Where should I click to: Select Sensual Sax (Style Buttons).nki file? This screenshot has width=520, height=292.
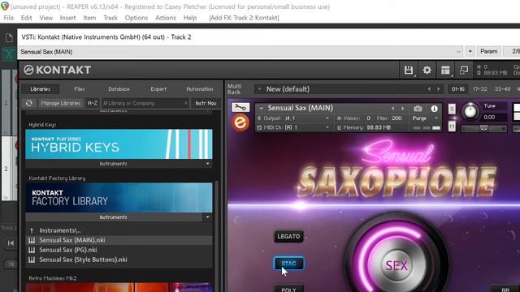[x=83, y=260]
